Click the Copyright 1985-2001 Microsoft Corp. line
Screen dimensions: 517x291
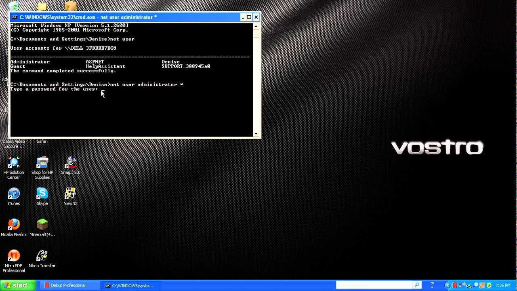[x=69, y=30]
